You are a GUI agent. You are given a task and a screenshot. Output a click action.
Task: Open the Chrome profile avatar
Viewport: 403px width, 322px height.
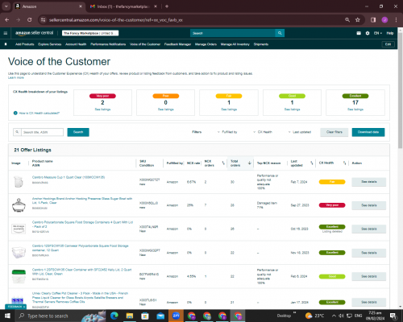(384, 20)
